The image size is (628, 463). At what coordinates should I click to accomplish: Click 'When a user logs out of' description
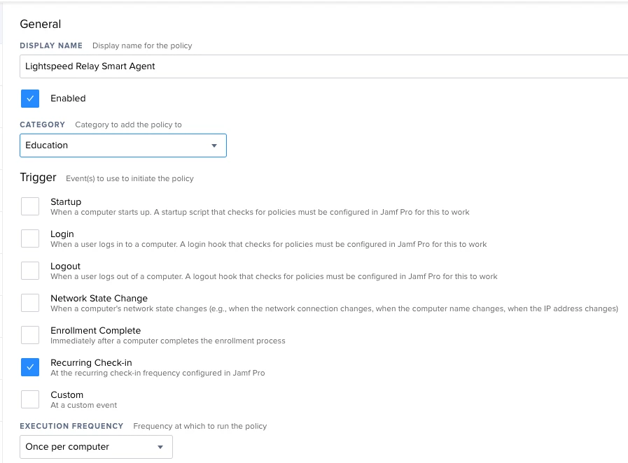pos(274,276)
